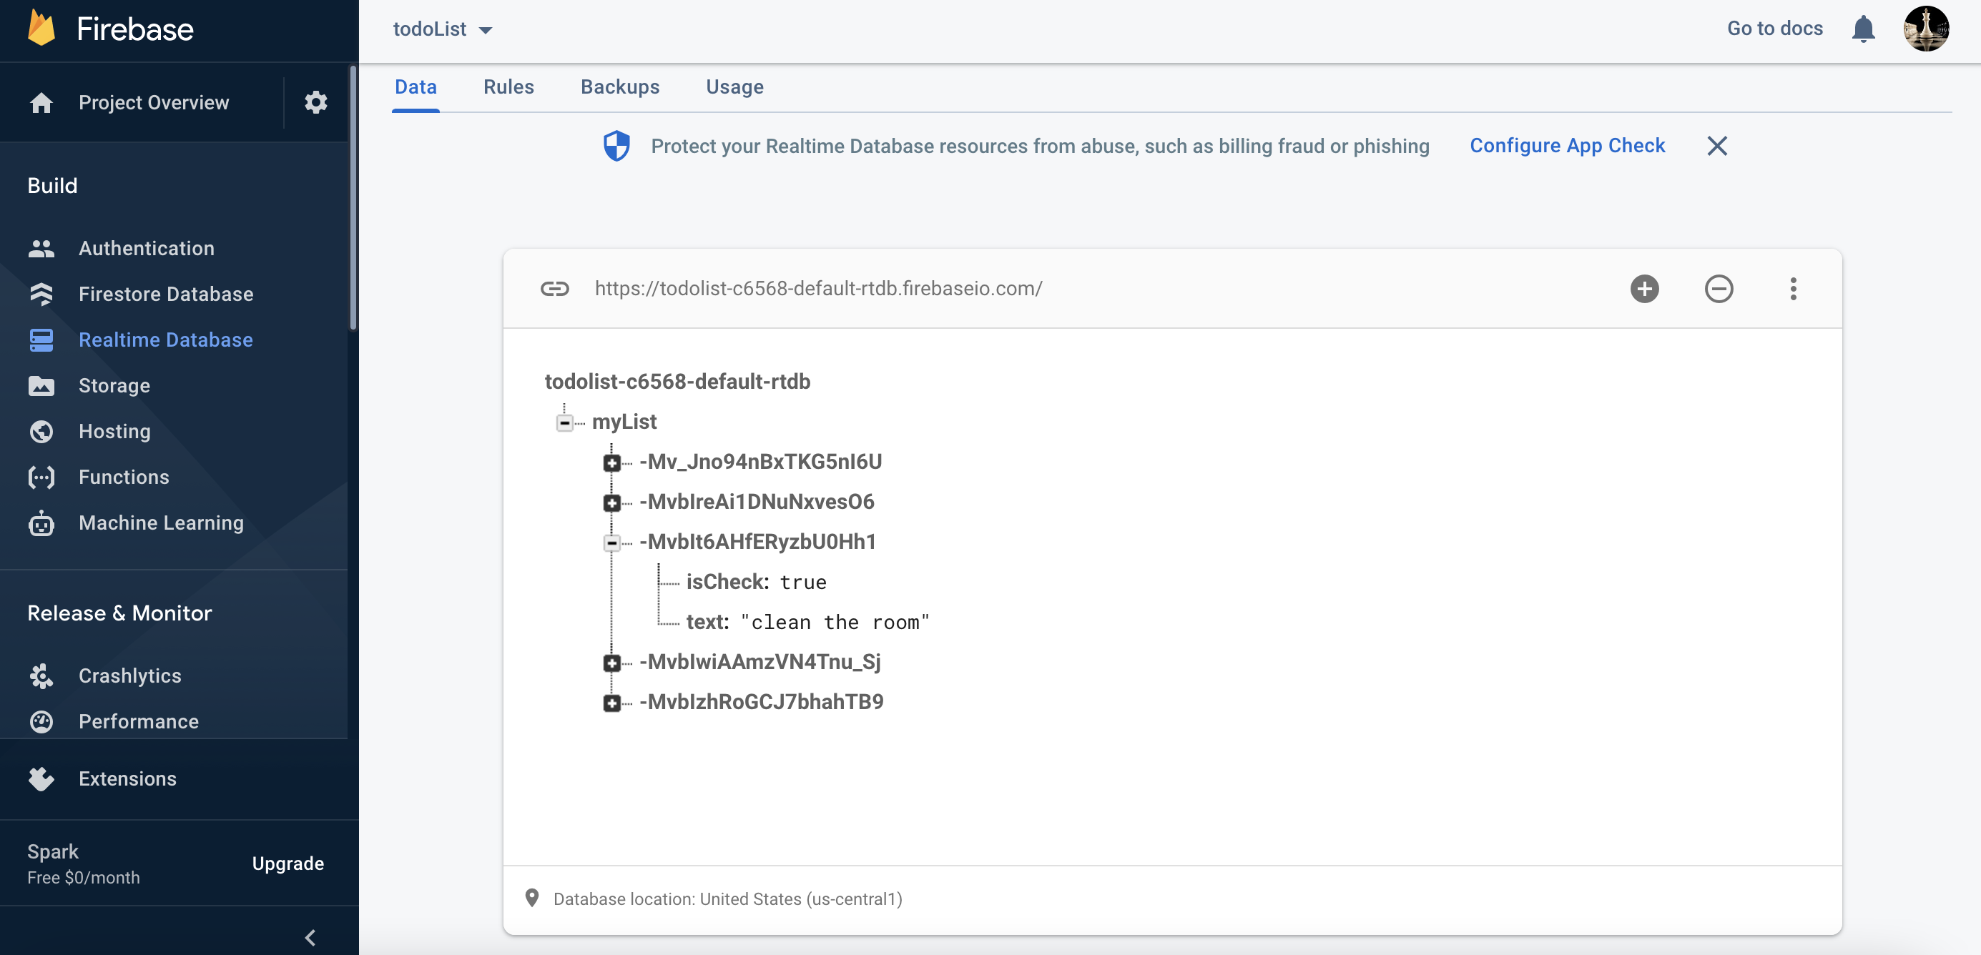Click the Firestore Database icon
This screenshot has width=1981, height=955.
(x=41, y=294)
